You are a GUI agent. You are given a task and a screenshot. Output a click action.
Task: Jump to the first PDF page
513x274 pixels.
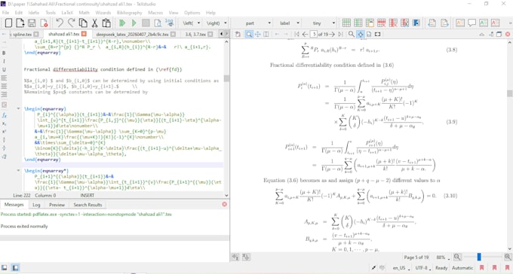click(x=296, y=35)
